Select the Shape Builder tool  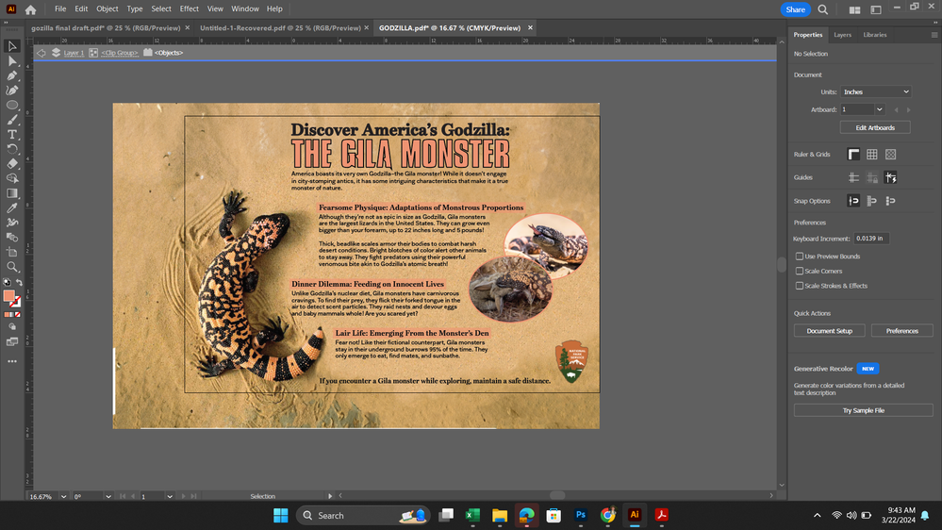point(12,178)
